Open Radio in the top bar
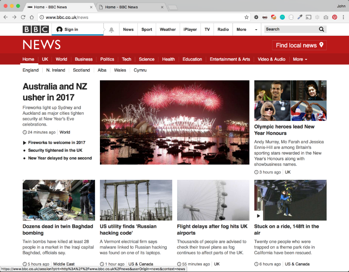 coord(223,29)
